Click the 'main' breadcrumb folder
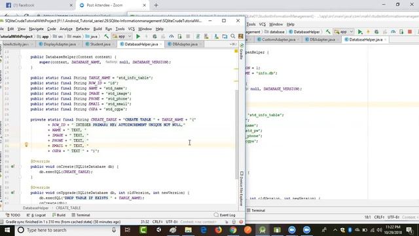 [x=74, y=37]
